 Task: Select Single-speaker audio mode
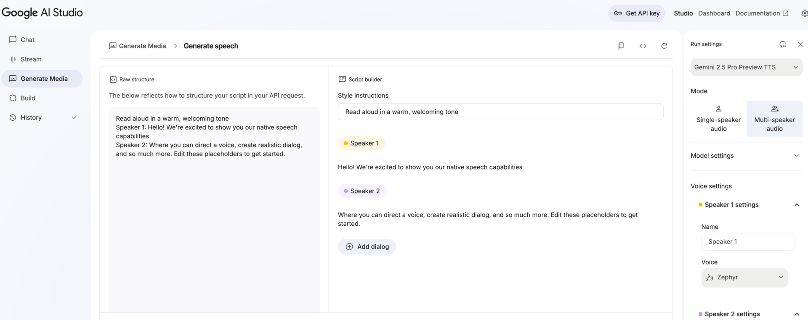pos(718,119)
